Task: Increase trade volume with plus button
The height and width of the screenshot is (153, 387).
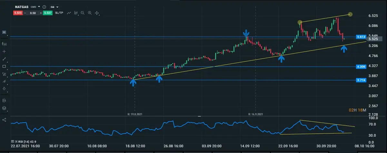Action: click(x=41, y=13)
